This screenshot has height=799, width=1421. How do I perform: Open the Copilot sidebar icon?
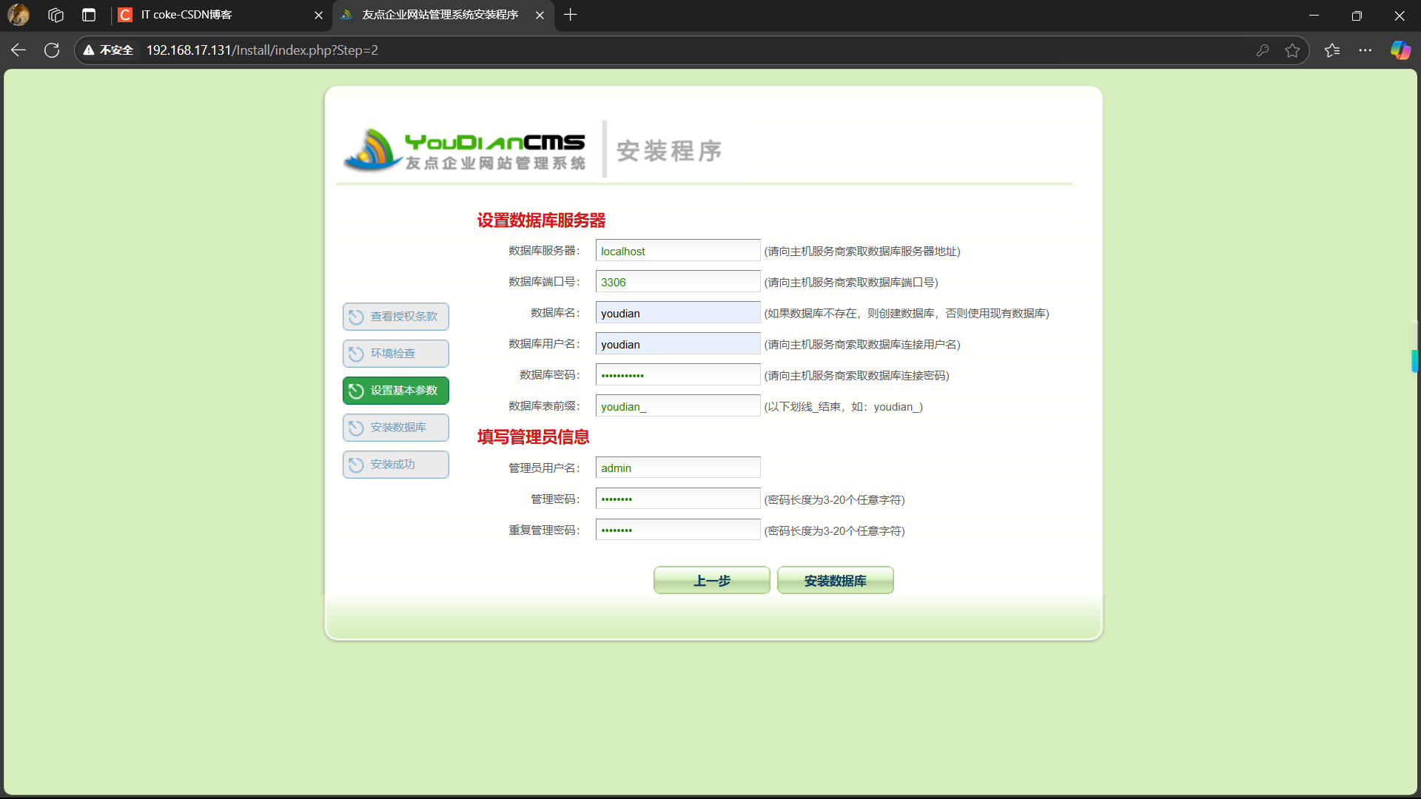pos(1400,50)
